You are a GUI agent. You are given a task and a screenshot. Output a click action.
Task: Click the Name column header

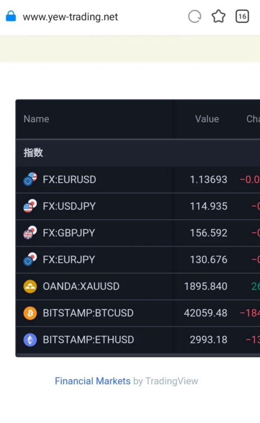36,119
